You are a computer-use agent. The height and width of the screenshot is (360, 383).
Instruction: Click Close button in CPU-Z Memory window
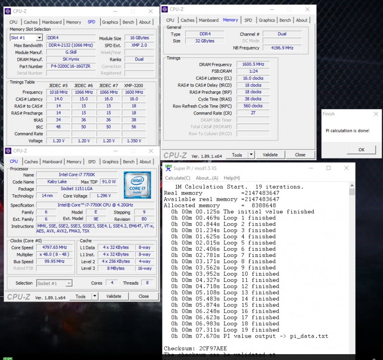300,155
